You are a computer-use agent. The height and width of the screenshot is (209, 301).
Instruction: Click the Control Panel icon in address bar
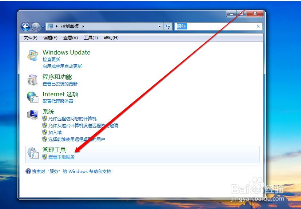[x=50, y=26]
